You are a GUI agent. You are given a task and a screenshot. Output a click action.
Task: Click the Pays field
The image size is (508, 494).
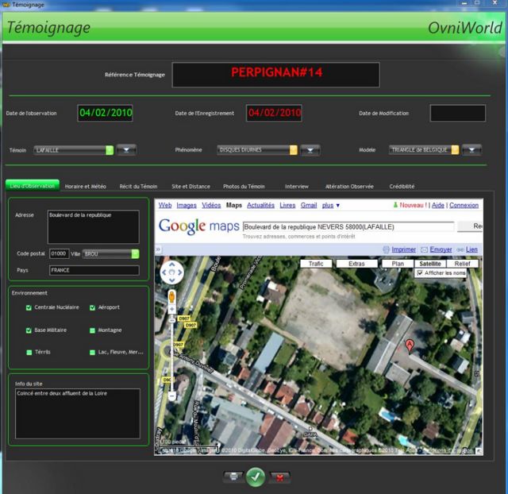(x=94, y=270)
